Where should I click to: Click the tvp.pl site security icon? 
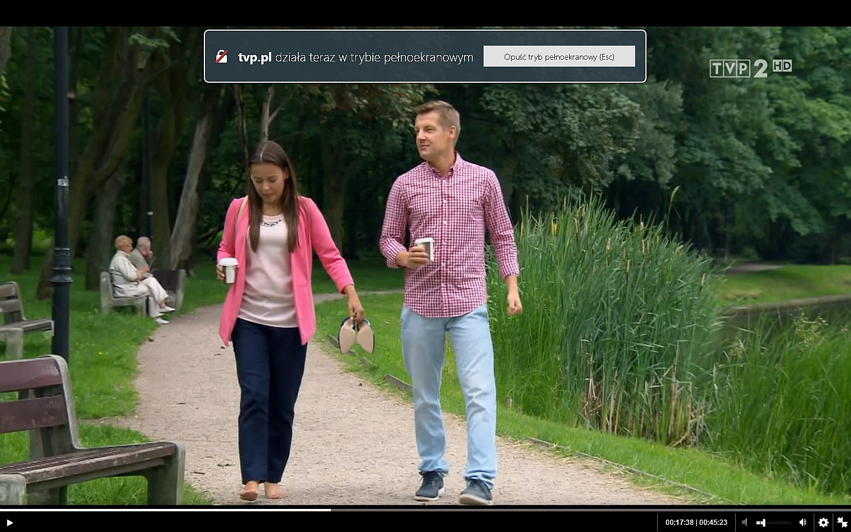point(222,57)
